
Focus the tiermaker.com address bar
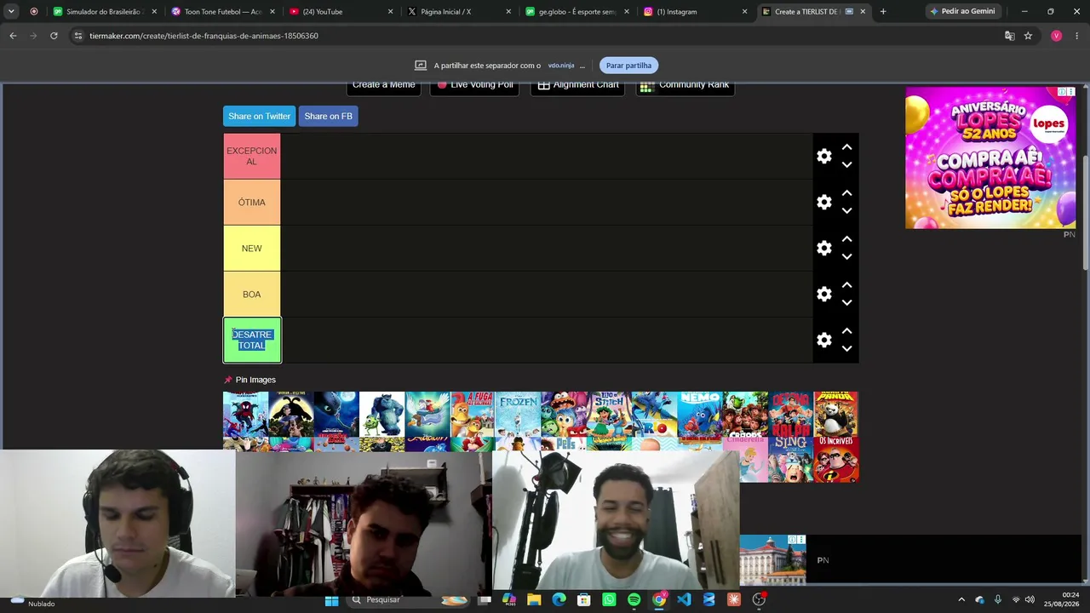click(536, 36)
